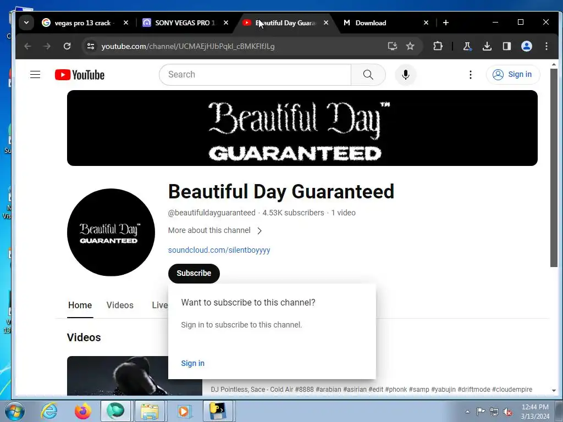This screenshot has height=422, width=563.
Task: Close the vegas pro 13 crack tab
Action: tap(126, 23)
